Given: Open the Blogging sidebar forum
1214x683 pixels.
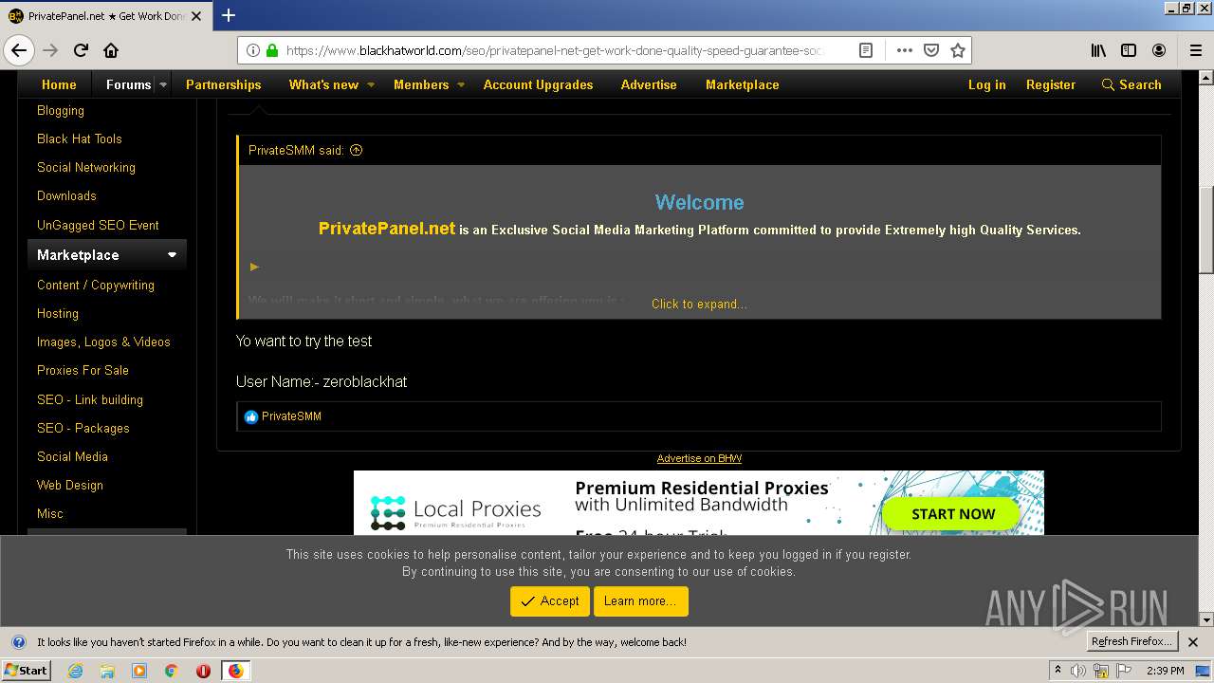Looking at the screenshot, I should pos(61,110).
